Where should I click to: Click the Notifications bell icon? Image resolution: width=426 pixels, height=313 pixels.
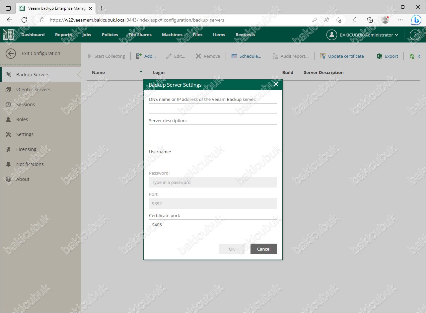[x=9, y=164]
